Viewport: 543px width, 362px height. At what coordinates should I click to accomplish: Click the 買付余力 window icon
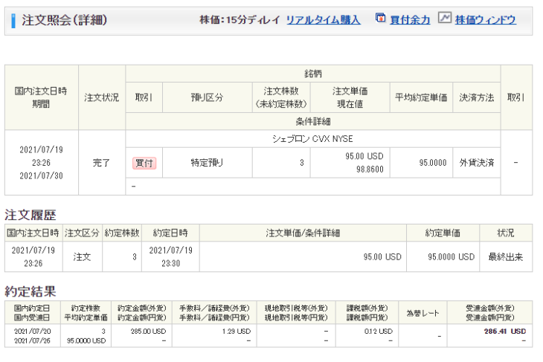tap(381, 19)
